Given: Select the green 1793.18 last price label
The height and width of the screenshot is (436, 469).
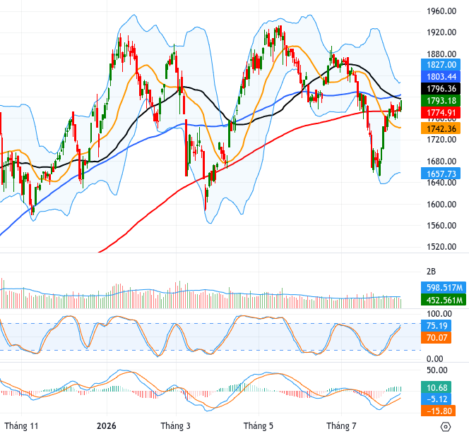Looking at the screenshot, I should pyautogui.click(x=441, y=101).
